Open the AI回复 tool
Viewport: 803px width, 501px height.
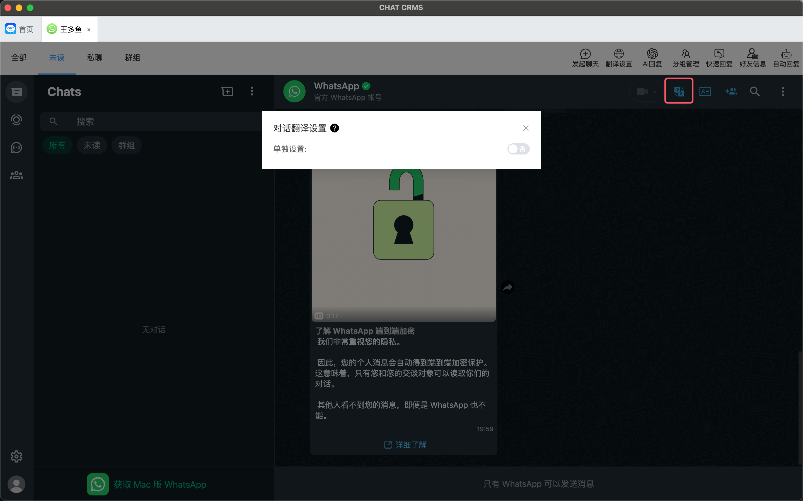[652, 58]
